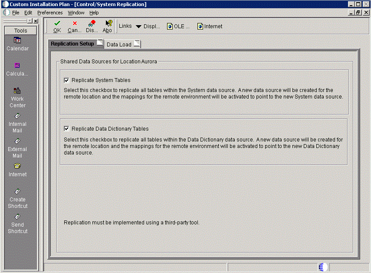The width and height of the screenshot is (371, 273).
Task: Switch to the Data Load tab
Action: click(123, 44)
